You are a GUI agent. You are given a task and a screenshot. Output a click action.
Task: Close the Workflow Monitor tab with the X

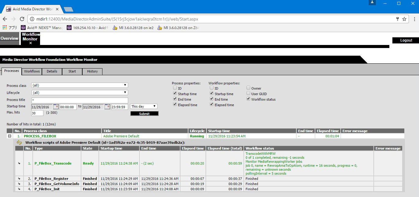tap(30, 43)
